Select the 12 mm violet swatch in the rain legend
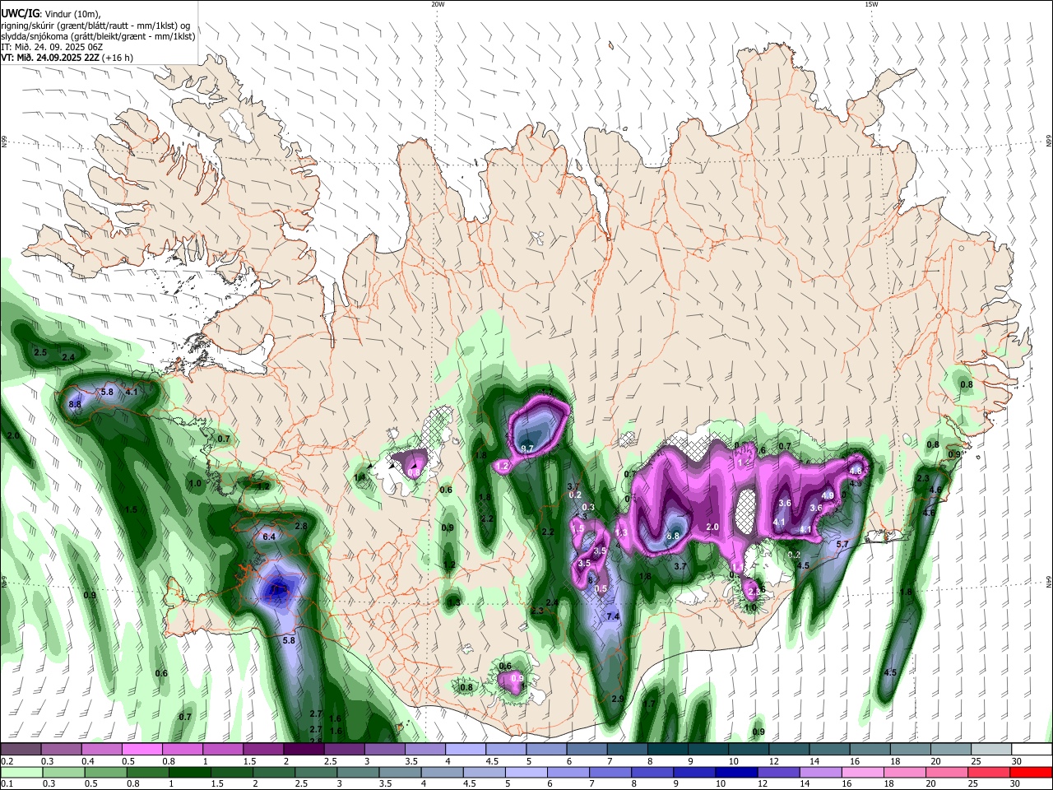The width and height of the screenshot is (1053, 790). coord(778,772)
